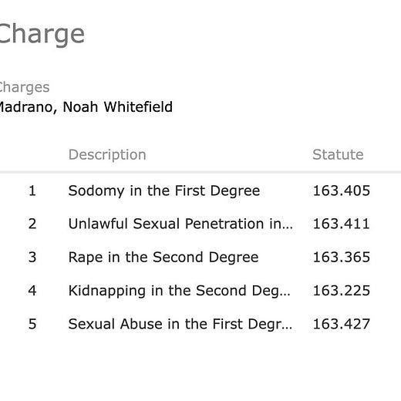The width and height of the screenshot is (401, 401).
Task: Click the name Madrano, Noah Whitefield
Action: [x=86, y=107]
